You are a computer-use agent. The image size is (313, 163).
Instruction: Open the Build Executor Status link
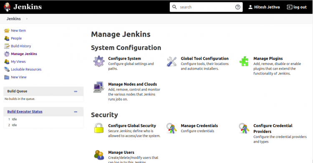(x=25, y=112)
